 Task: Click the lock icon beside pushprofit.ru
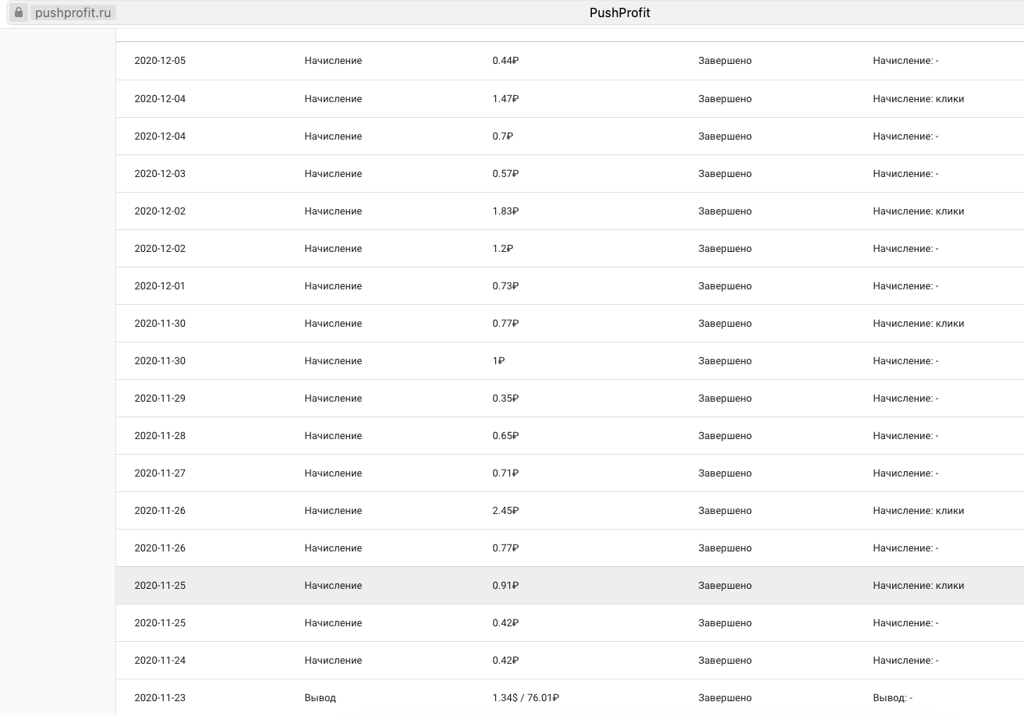(x=19, y=12)
